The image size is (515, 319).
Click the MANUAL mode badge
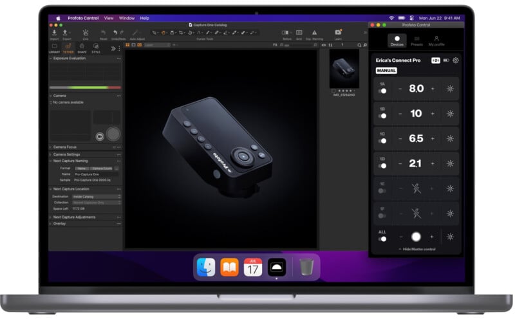[386, 71]
